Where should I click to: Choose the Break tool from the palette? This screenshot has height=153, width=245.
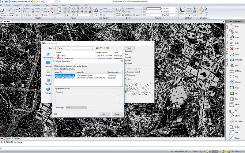232,88
